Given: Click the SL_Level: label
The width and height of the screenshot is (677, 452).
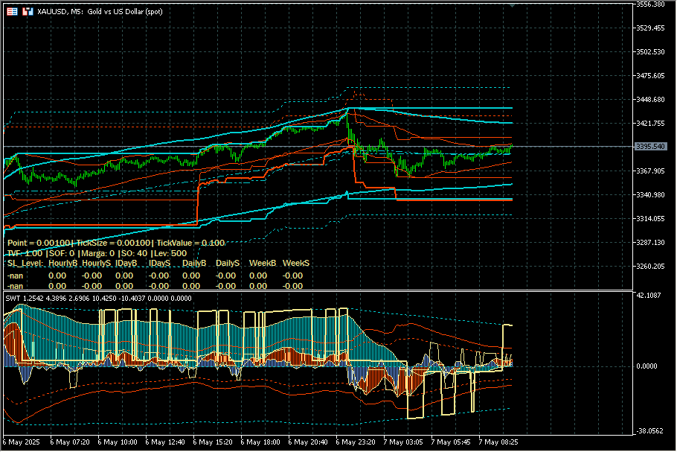Looking at the screenshot, I should (x=25, y=263).
